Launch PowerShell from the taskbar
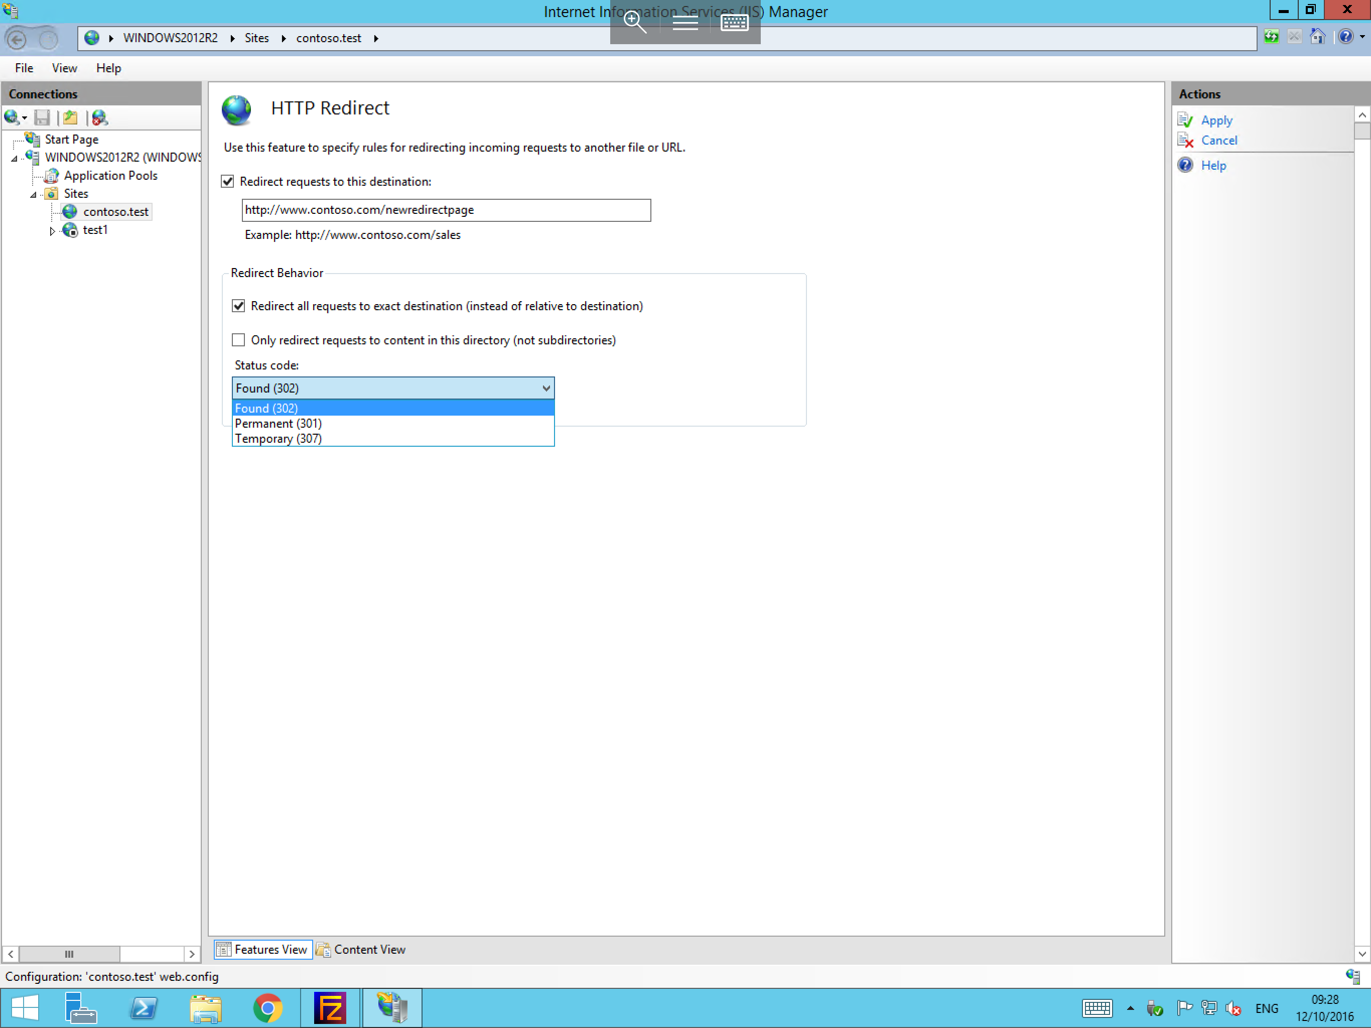This screenshot has width=1371, height=1028. click(x=144, y=1007)
